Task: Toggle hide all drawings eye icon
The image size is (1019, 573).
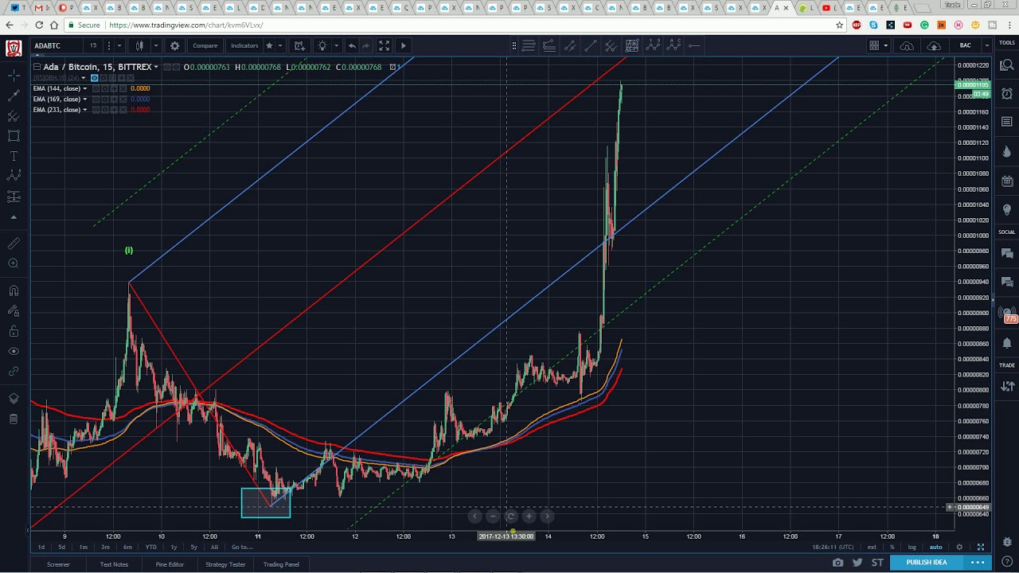Action: tap(14, 351)
